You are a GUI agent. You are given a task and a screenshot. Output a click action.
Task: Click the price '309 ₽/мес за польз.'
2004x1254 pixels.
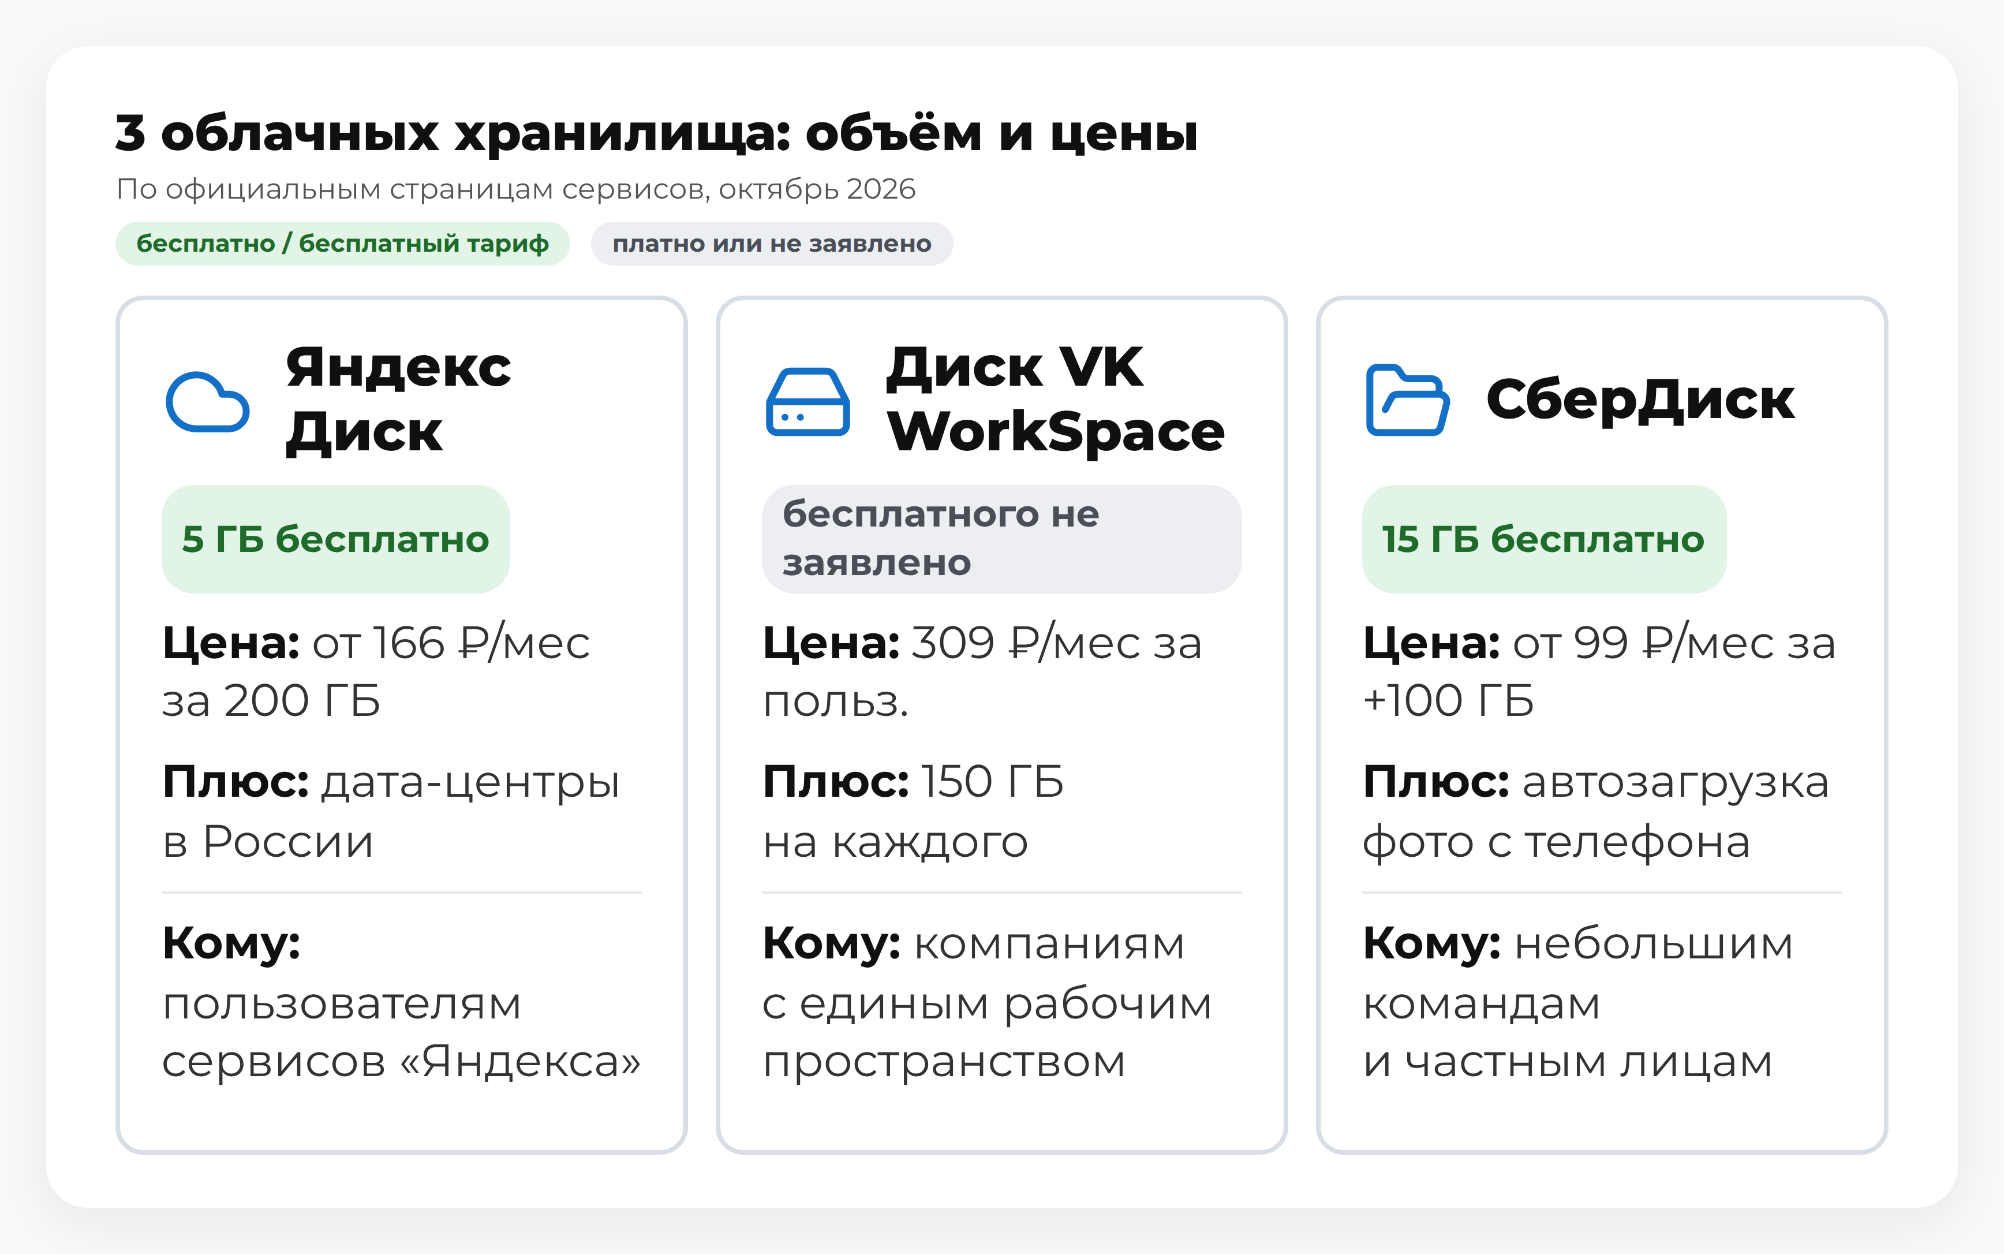tap(982, 671)
